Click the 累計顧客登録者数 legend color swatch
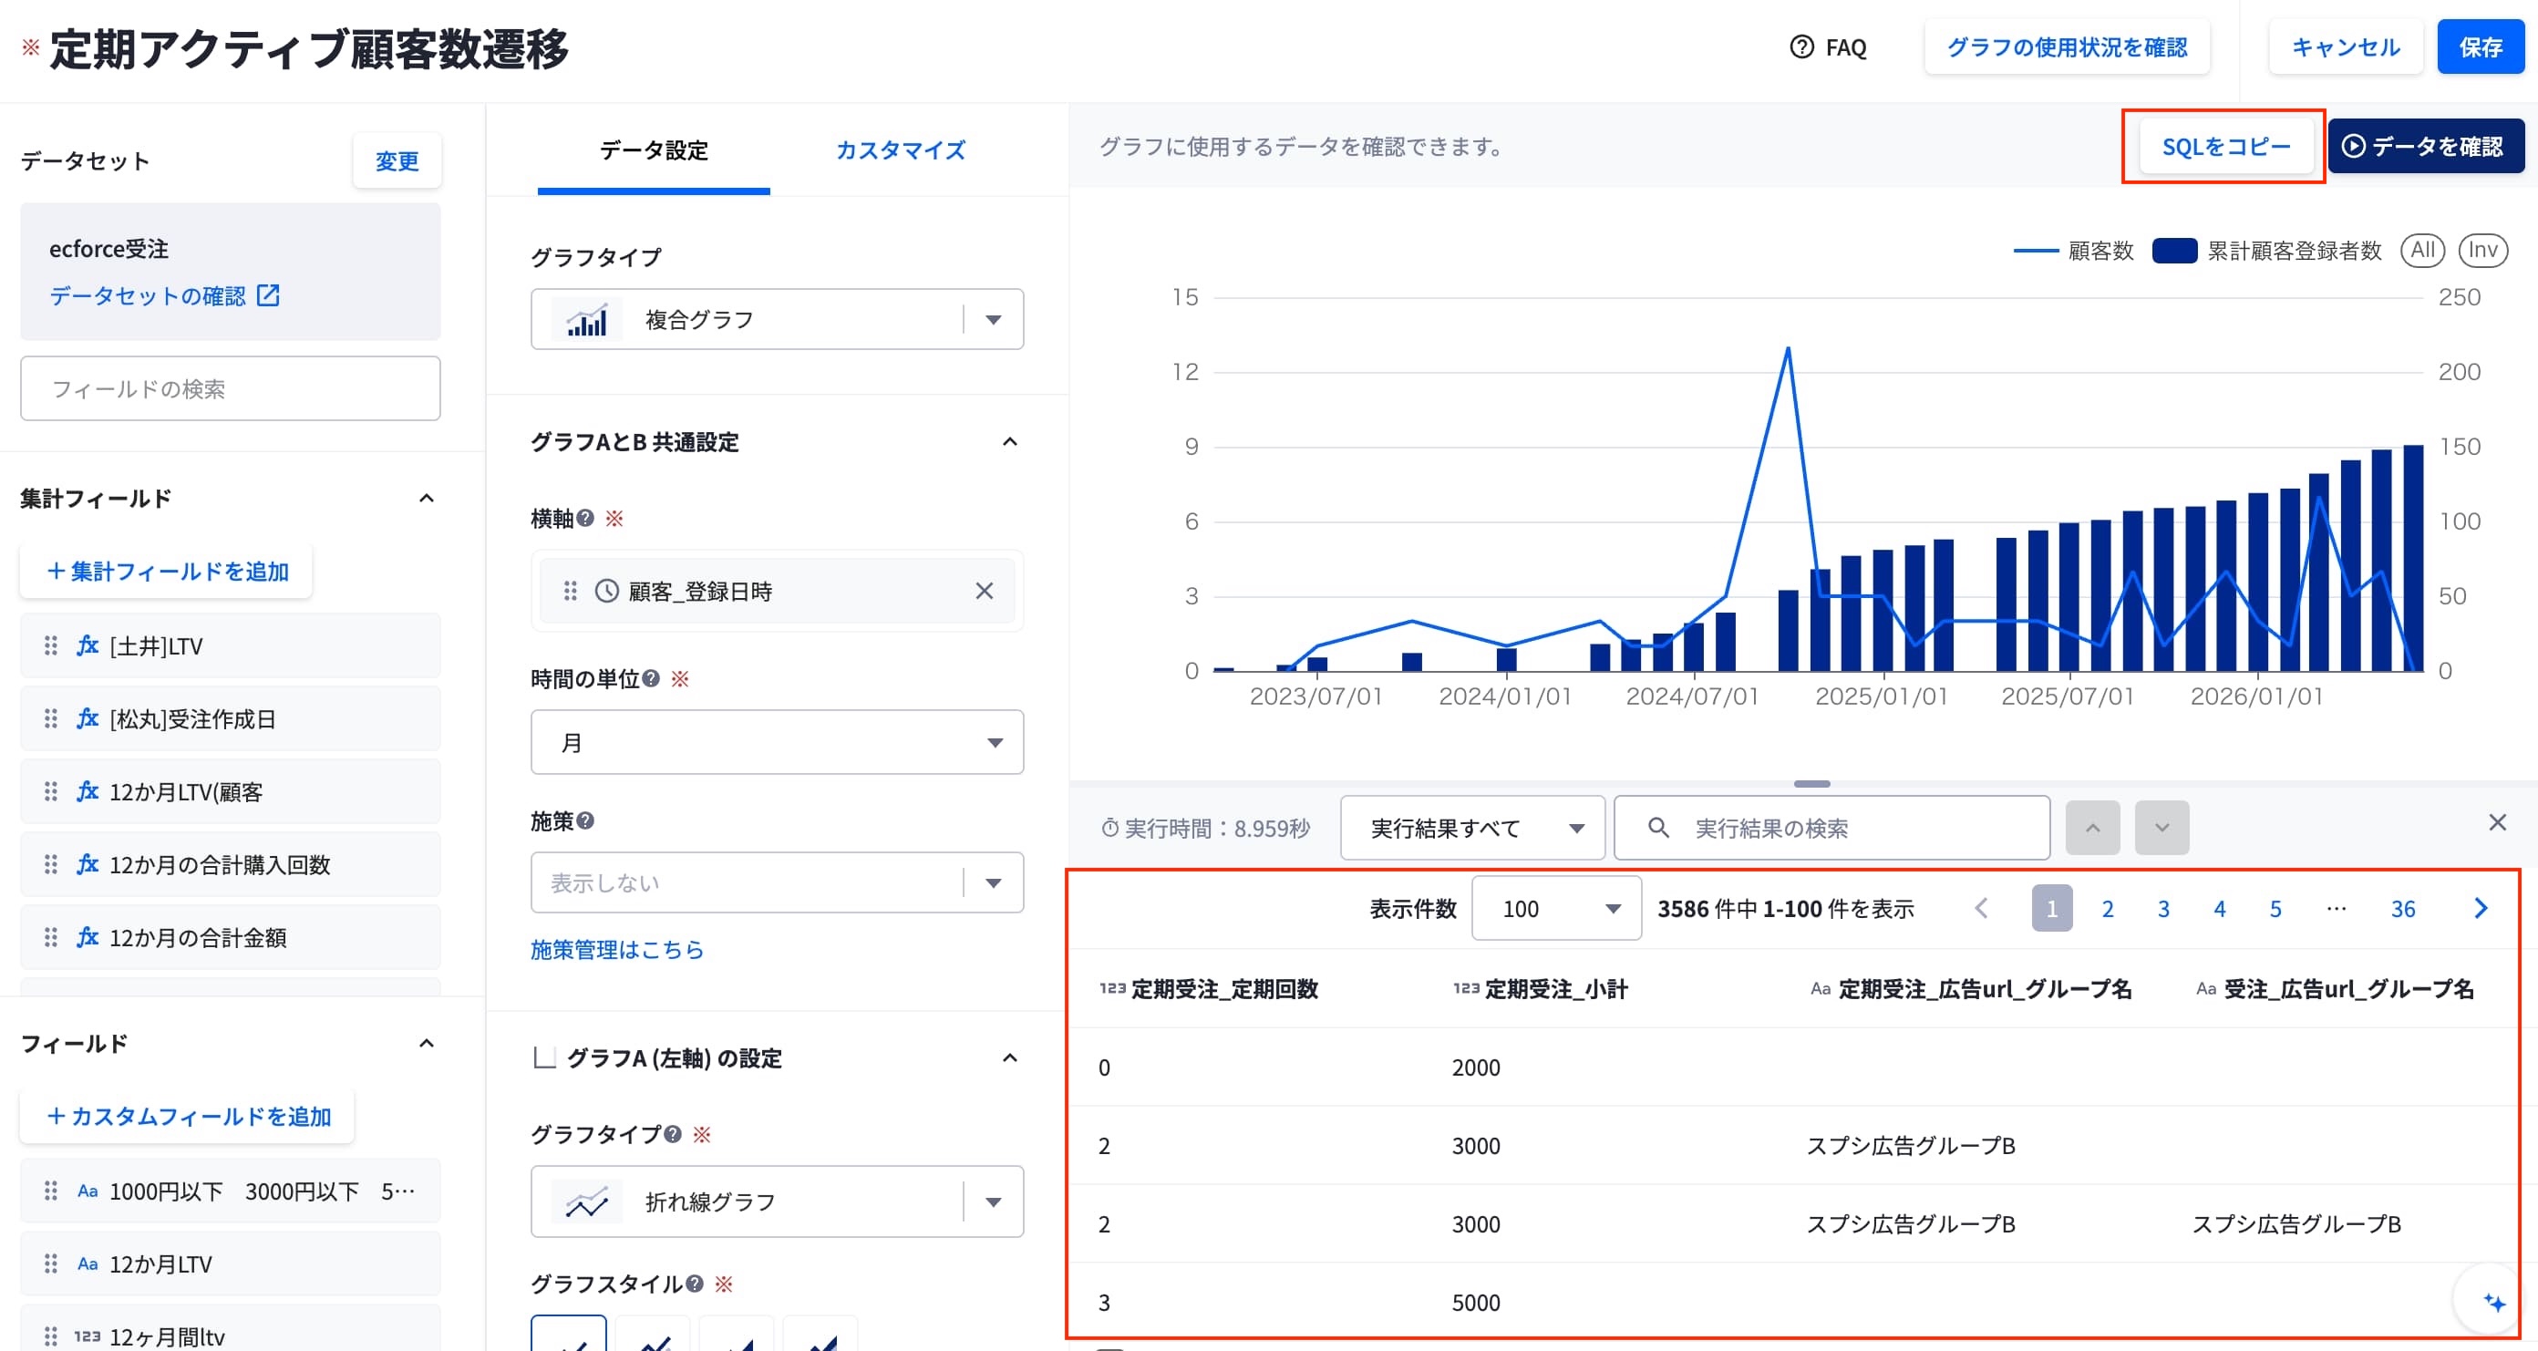This screenshot has width=2538, height=1351. (x=2174, y=252)
